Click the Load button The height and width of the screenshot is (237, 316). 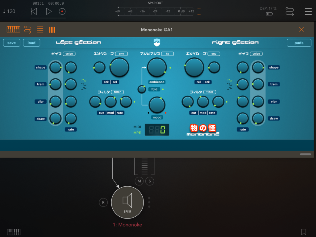[x=31, y=43]
